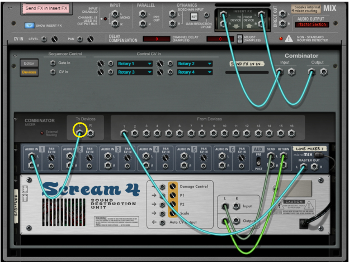
Task: Click the Line Mixer 1 name tape label
Action: point(310,149)
